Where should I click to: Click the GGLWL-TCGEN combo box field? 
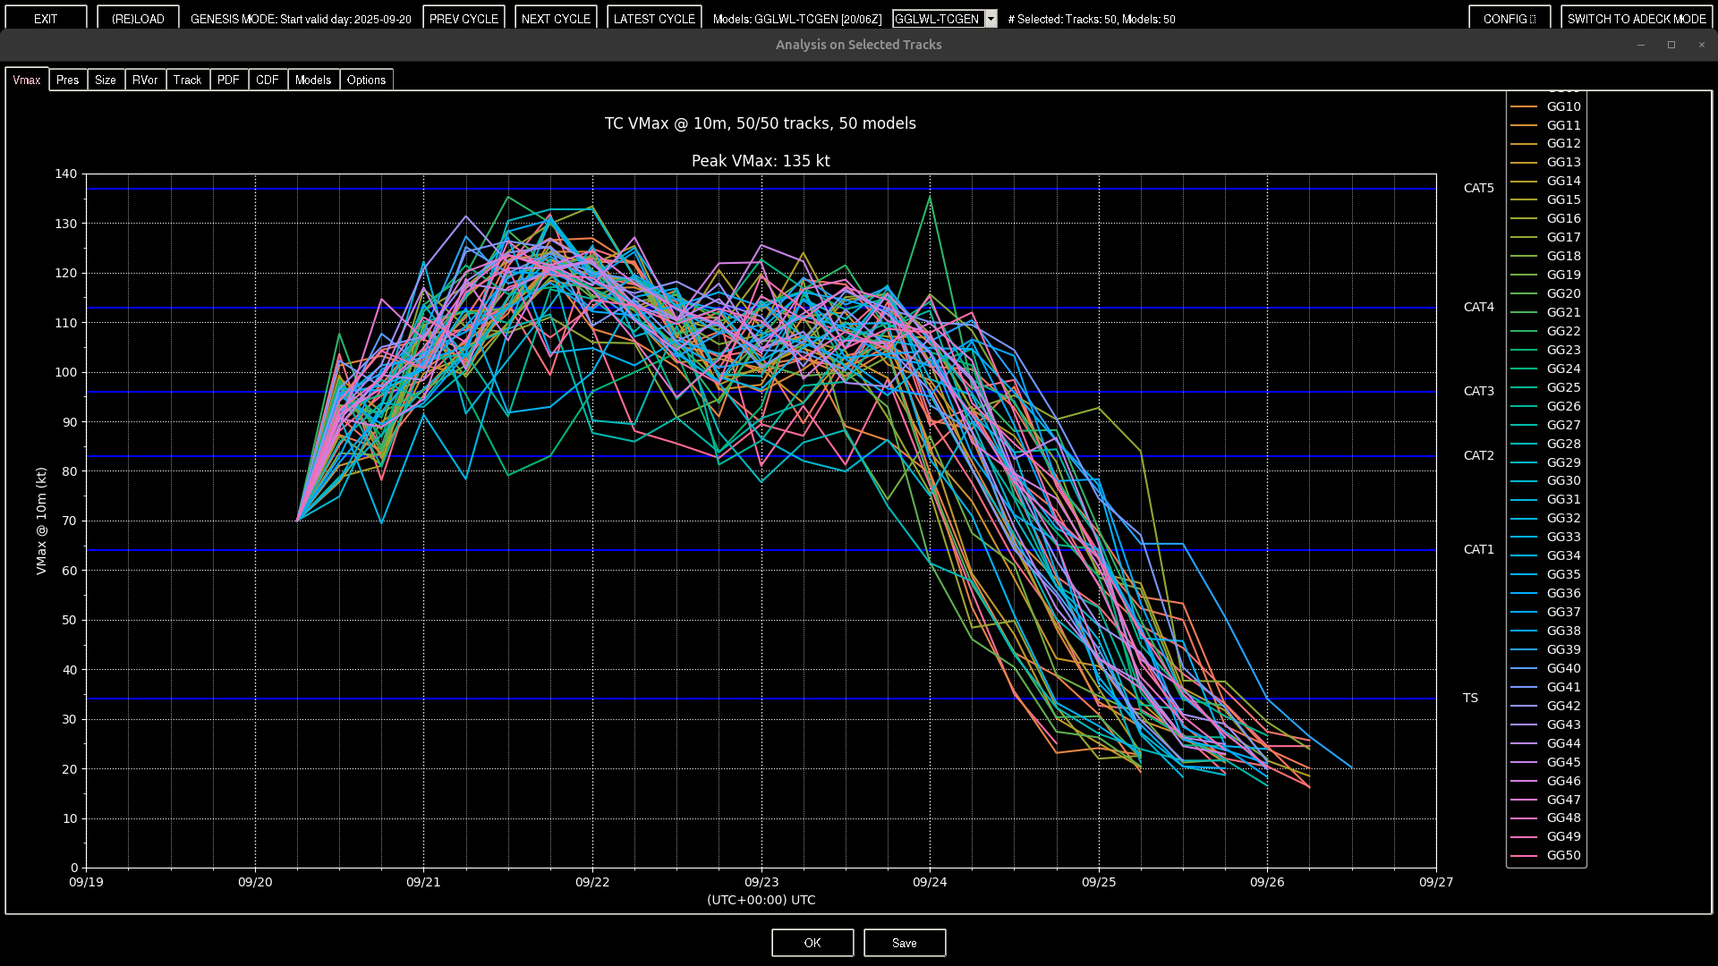937,19
